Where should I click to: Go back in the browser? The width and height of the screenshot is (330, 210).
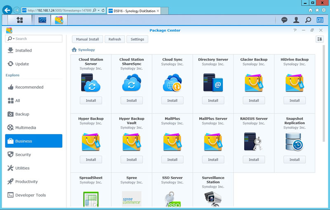point(7,10)
